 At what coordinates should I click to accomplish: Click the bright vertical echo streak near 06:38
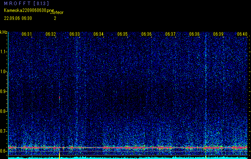[206, 89]
